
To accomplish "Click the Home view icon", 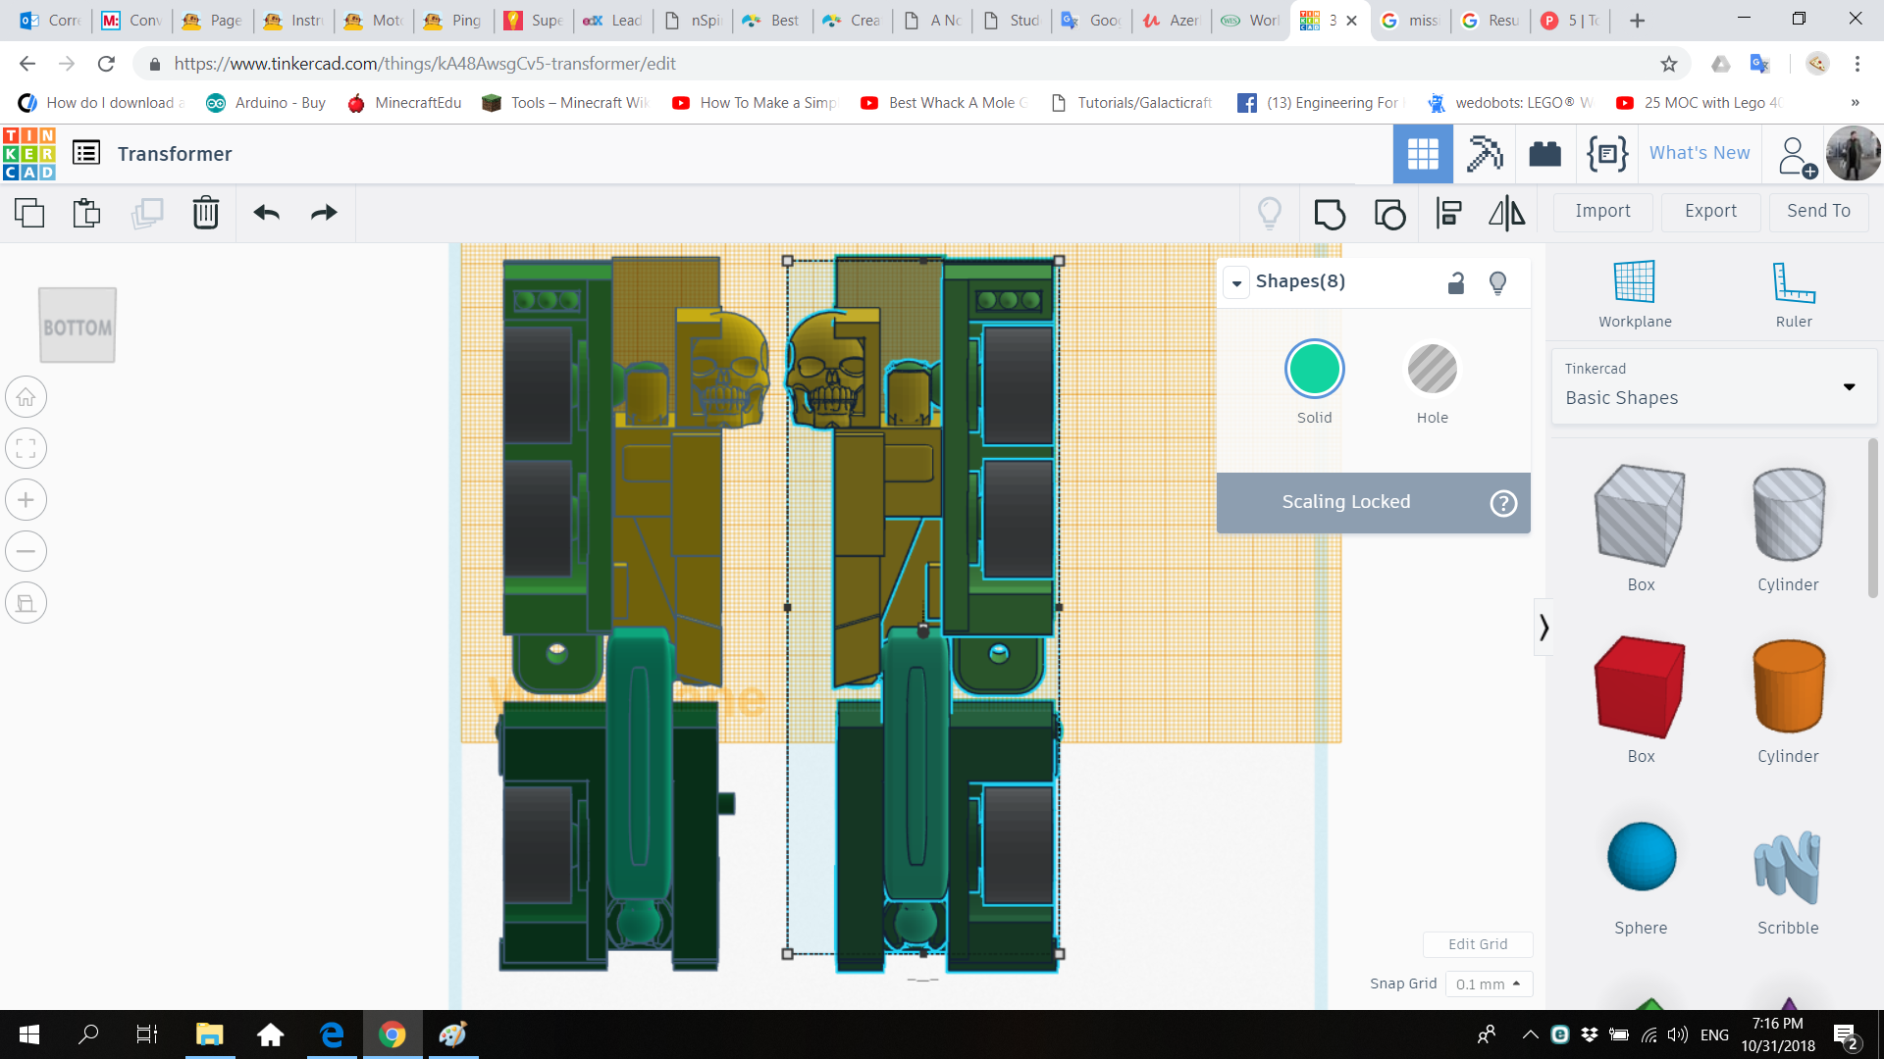I will pyautogui.click(x=26, y=397).
